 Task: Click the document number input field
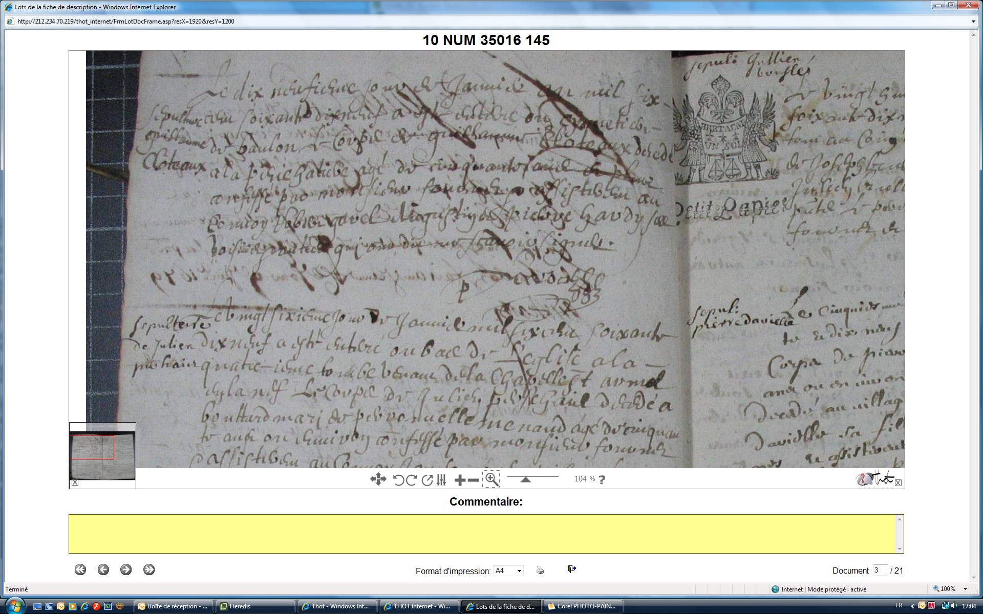[880, 570]
